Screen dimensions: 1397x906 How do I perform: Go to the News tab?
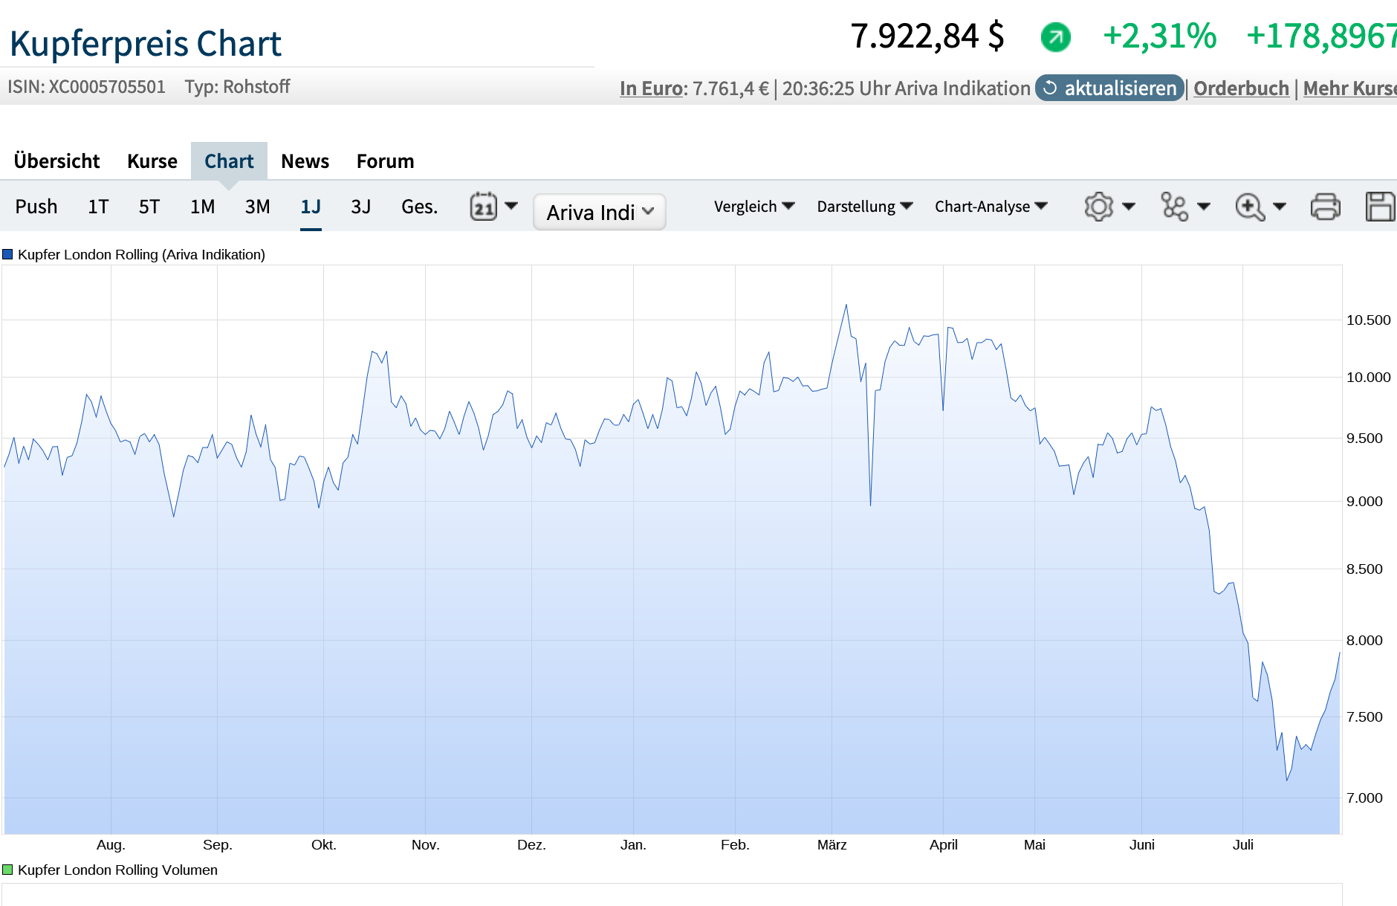[305, 161]
